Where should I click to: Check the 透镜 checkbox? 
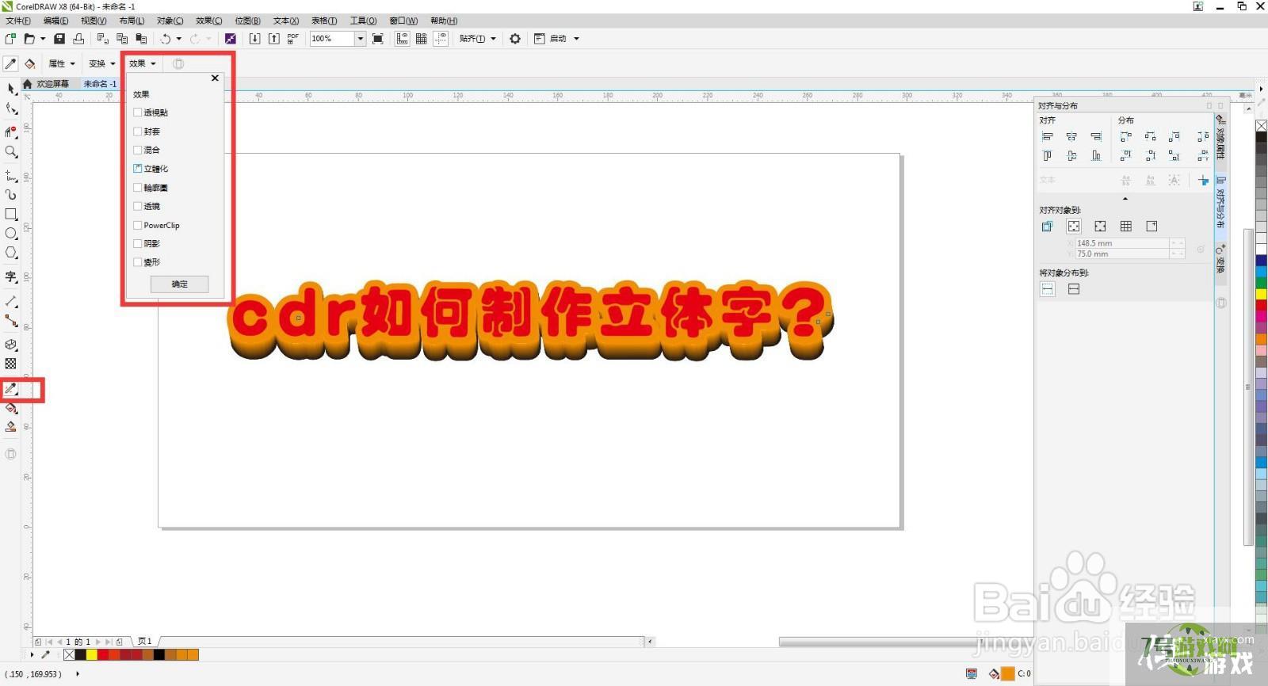pos(138,206)
